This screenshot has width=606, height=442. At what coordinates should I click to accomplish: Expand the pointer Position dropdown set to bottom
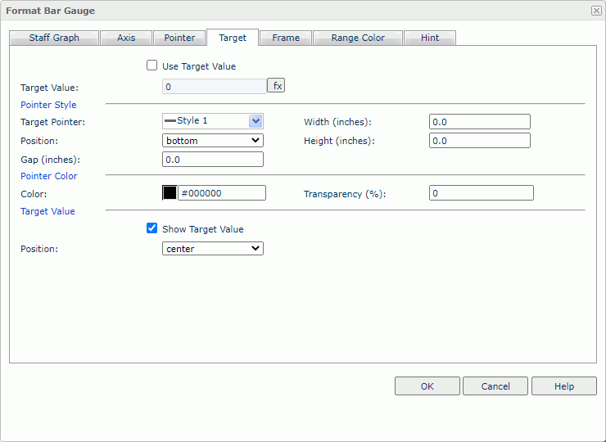point(213,141)
